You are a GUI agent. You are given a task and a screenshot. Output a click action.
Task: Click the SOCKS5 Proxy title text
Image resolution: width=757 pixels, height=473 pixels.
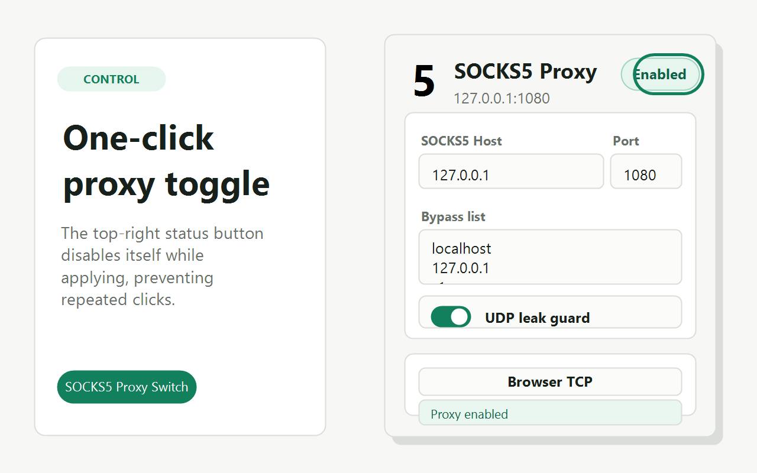click(x=525, y=72)
